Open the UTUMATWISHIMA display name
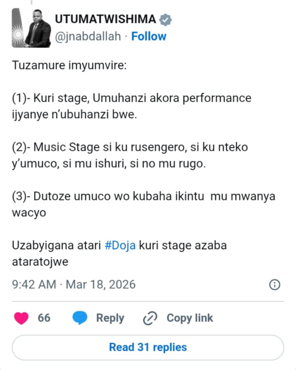 tap(105, 19)
